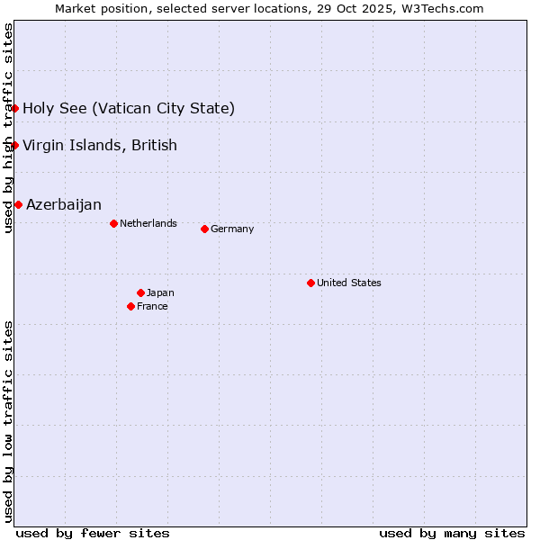540x540 pixels.
Task: Click the Netherlands red diamond marker
Action: [113, 223]
